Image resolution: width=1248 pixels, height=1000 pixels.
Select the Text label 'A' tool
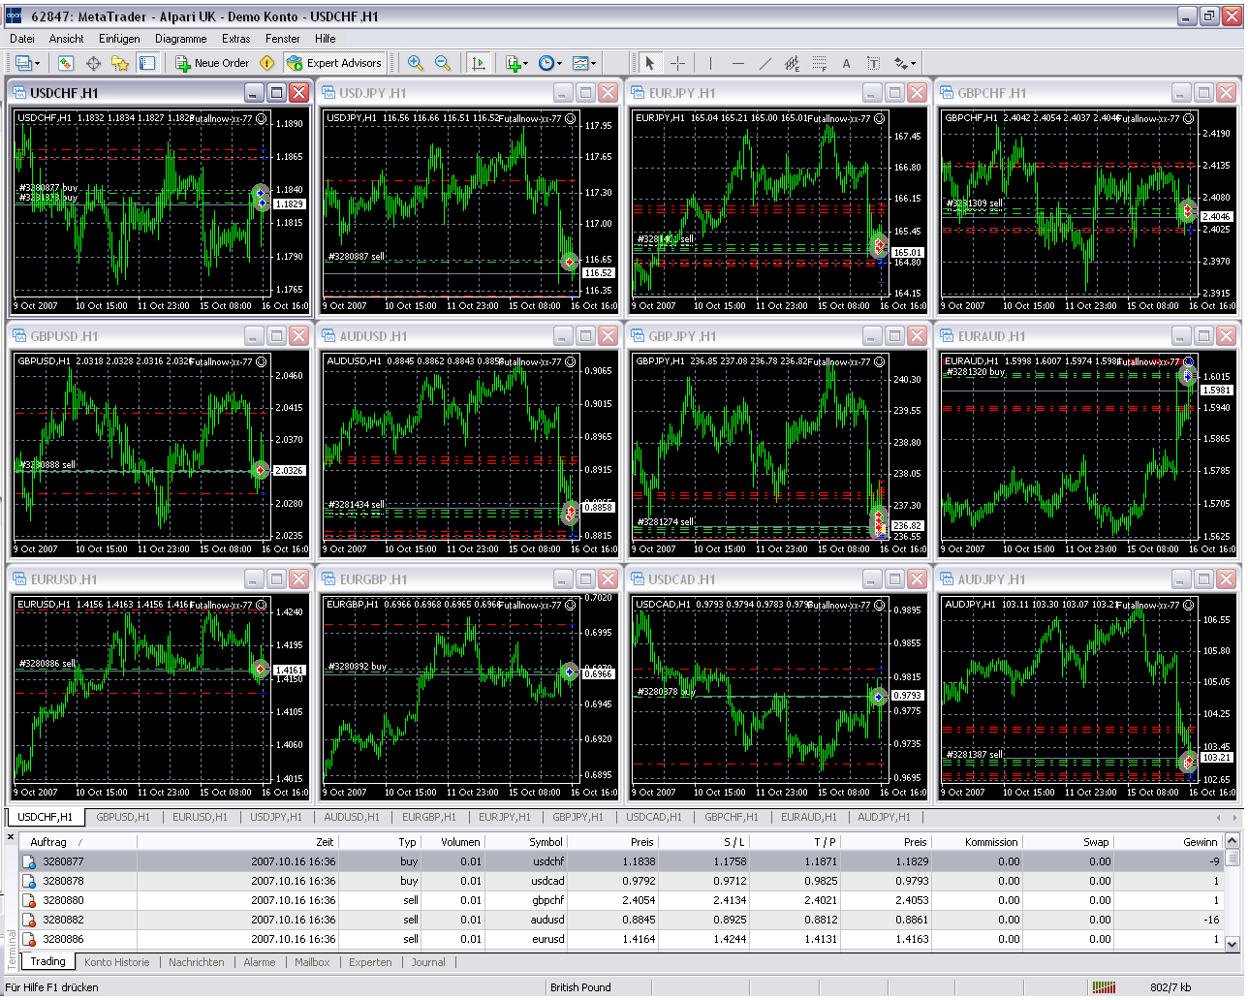(x=846, y=63)
